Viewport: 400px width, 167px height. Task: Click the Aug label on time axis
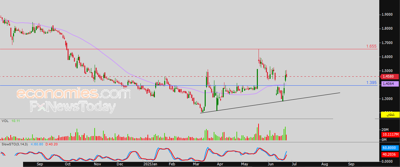[x=324, y=164]
